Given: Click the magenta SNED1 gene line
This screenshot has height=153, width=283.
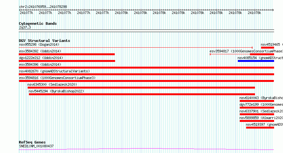Looking at the screenshot, I should (x=146, y=149).
